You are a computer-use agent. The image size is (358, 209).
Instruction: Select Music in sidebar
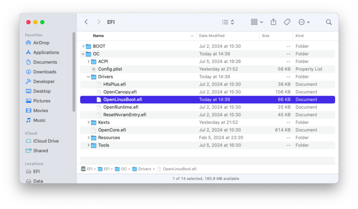pos(36,120)
